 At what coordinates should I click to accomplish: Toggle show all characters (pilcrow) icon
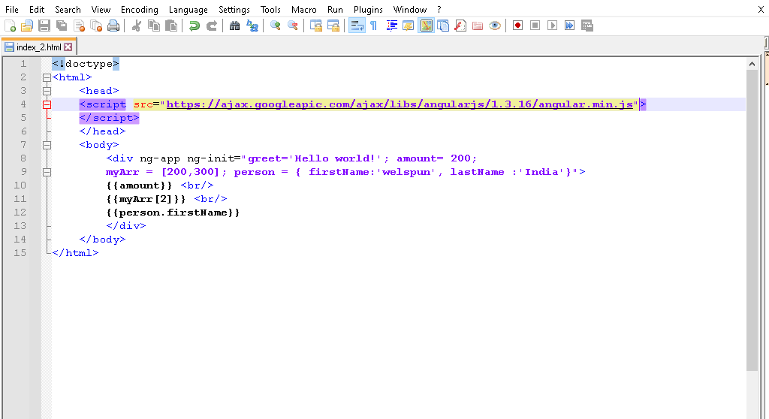(x=373, y=26)
